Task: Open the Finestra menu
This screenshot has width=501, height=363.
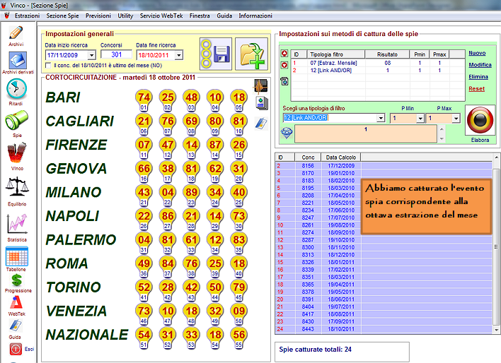Action: click(200, 16)
